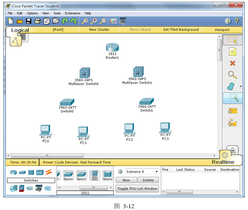
Task: Choose the Add Simple PDU envelope
Action: point(232,111)
